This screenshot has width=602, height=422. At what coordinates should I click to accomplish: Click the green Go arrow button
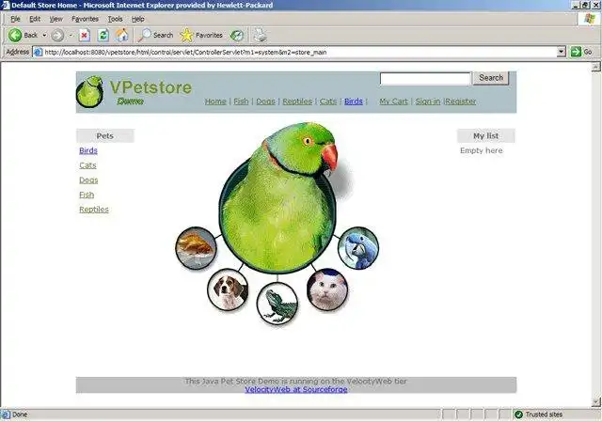tap(576, 52)
